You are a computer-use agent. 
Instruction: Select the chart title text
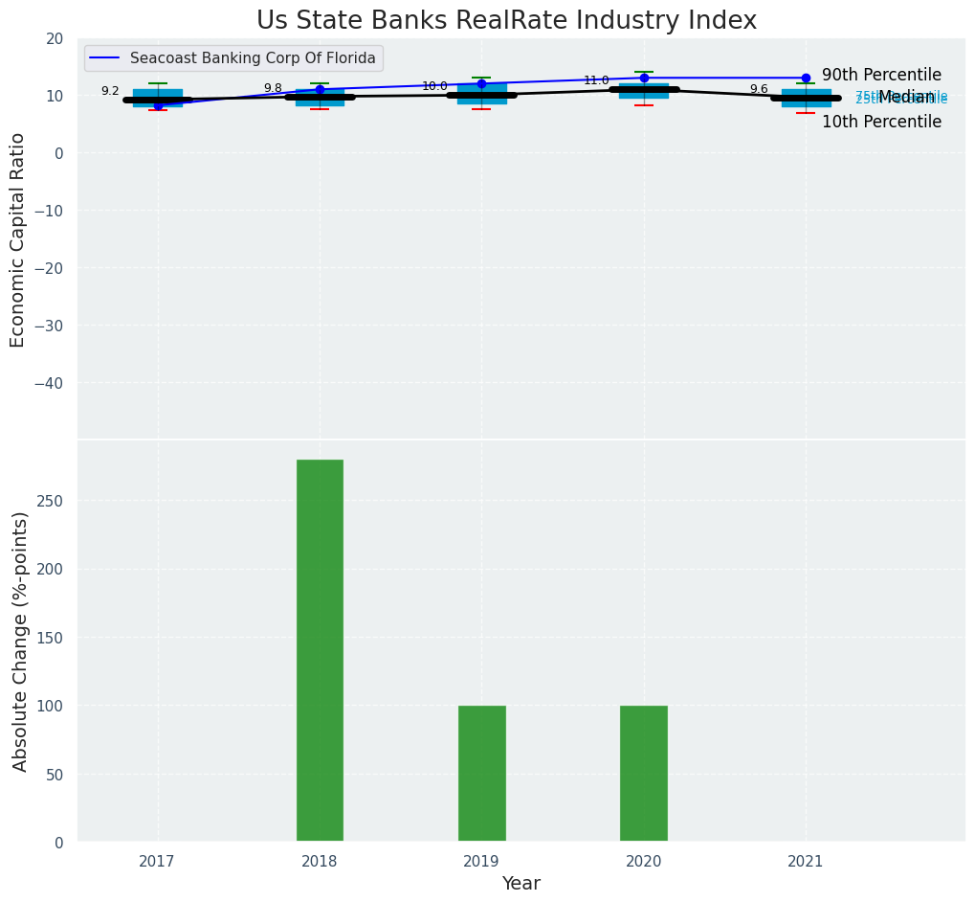tap(506, 21)
